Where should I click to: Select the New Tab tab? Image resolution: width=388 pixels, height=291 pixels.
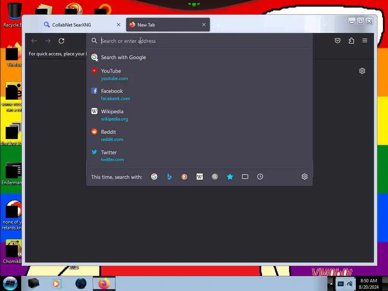pyautogui.click(x=168, y=25)
